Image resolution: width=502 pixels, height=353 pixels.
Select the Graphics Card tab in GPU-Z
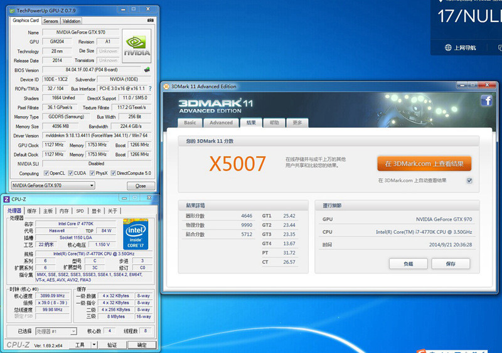[26, 20]
